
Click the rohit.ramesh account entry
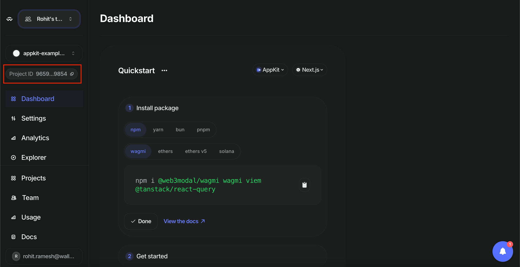click(x=44, y=256)
